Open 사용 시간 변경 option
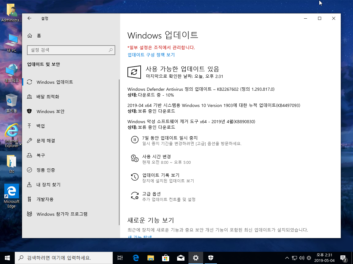Image resolution: width=353 pixels, height=264 pixels. click(167, 159)
